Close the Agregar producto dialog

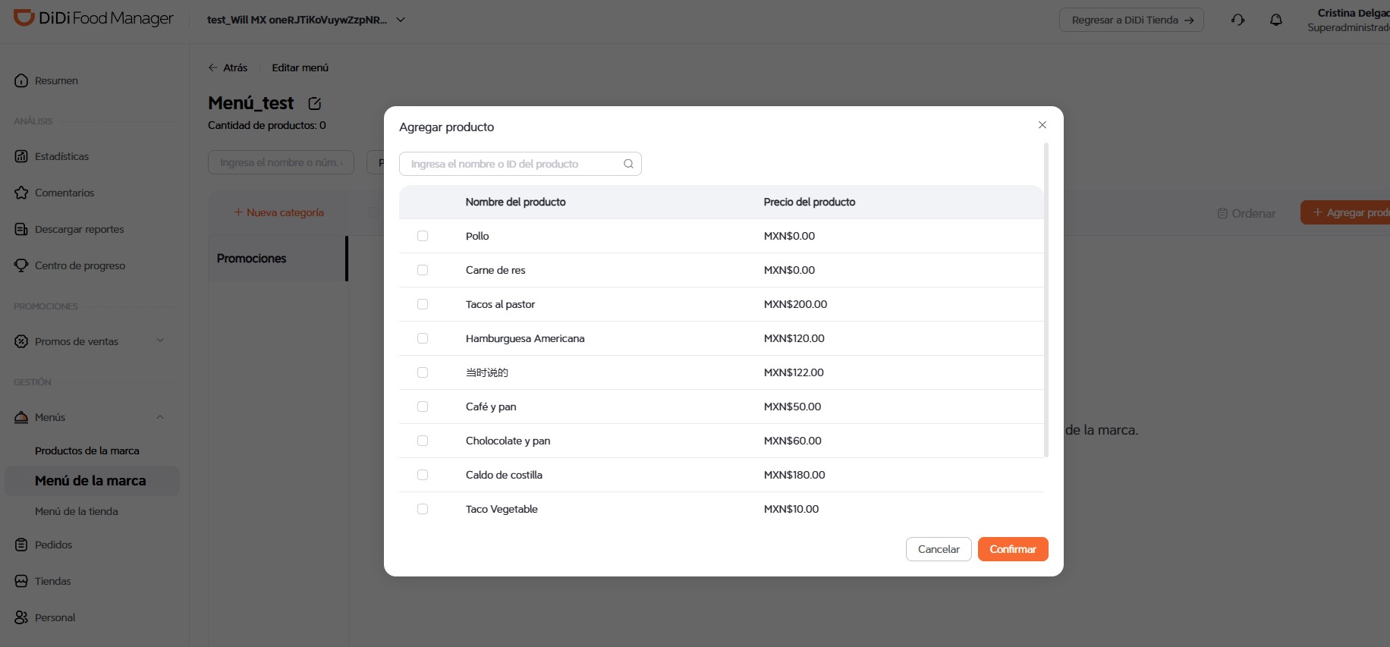pos(1042,125)
